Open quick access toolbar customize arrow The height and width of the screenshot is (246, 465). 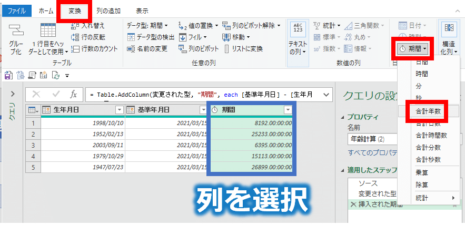67,76
